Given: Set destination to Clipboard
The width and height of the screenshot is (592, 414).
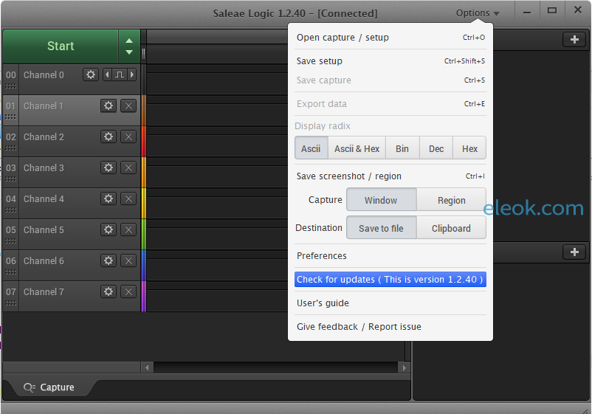Looking at the screenshot, I should click(x=451, y=228).
